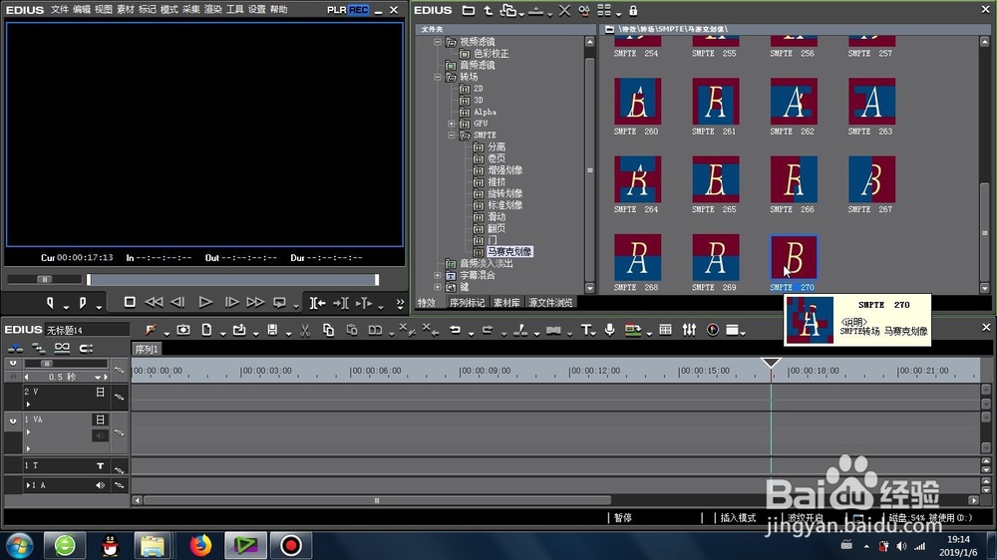Open the 编辑 menu
Image resolution: width=997 pixels, height=560 pixels.
click(x=82, y=10)
